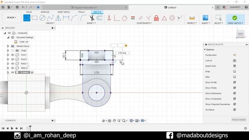Apply the Coincident constraint

point(117,18)
